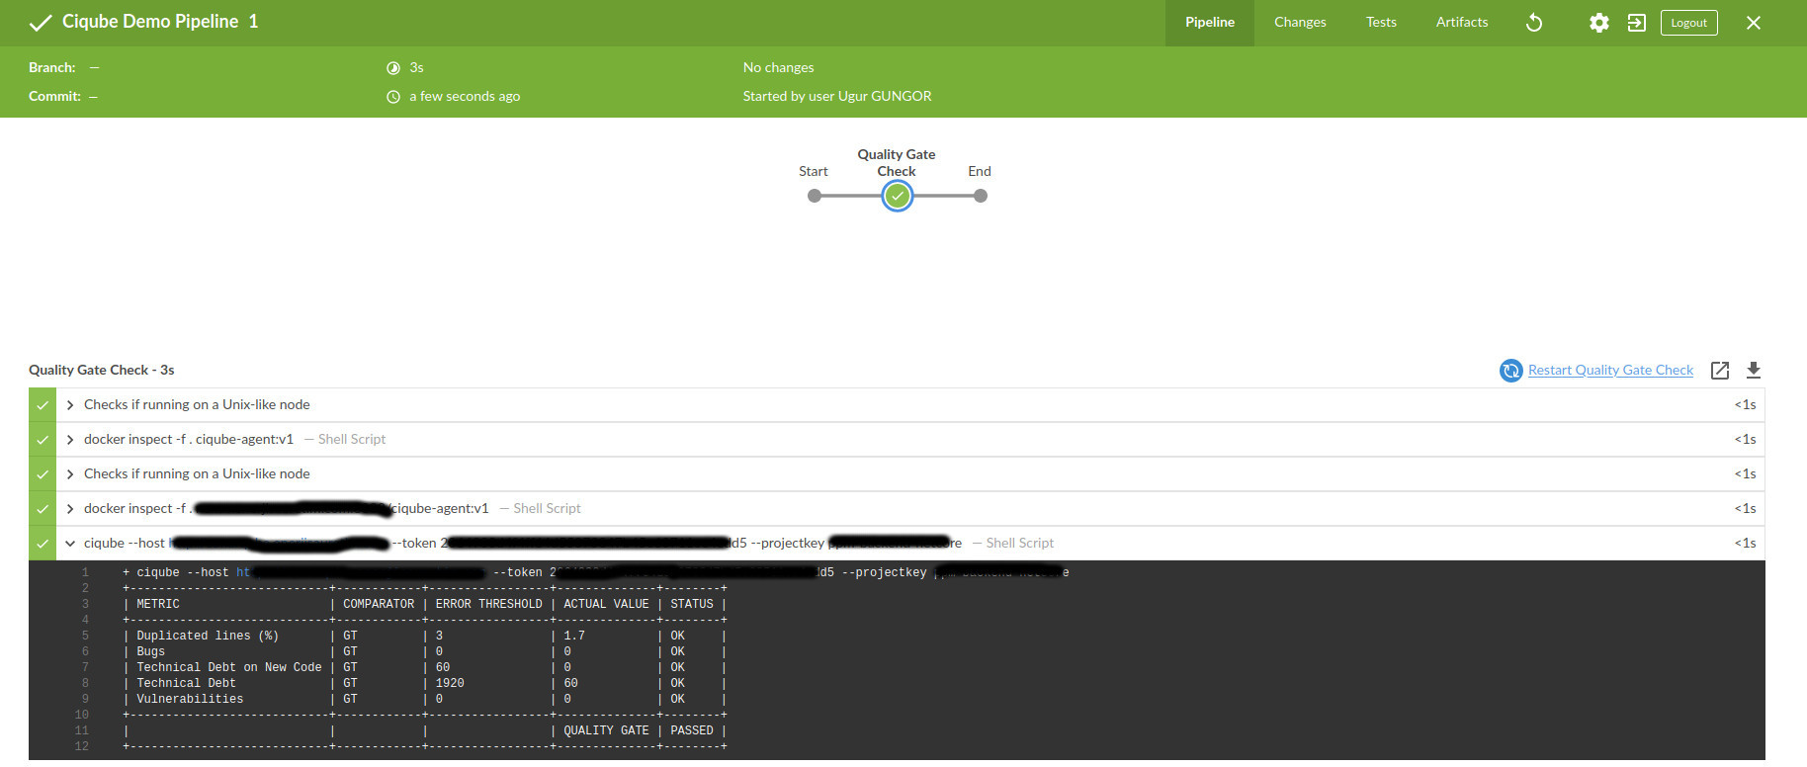Click log line number 11
The image size is (1807, 767).
(x=82, y=730)
